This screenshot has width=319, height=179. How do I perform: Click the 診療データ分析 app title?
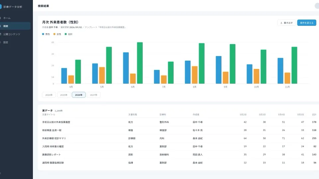(13, 7)
